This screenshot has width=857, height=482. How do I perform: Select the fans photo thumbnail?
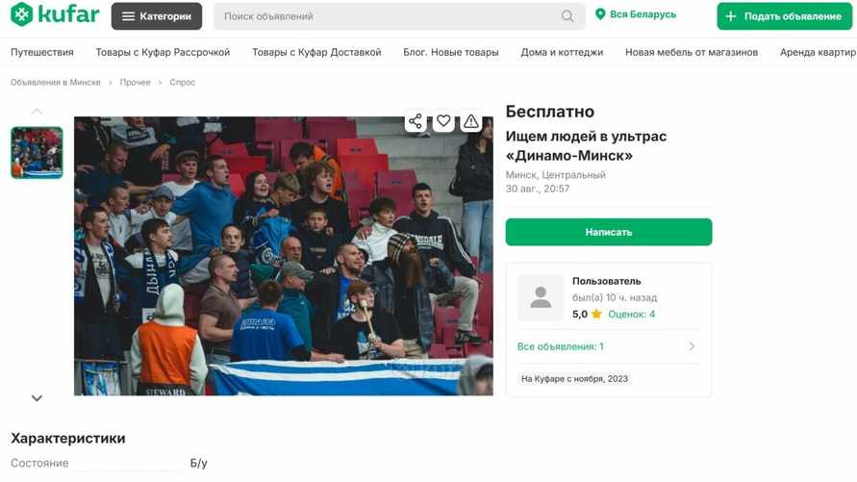point(37,152)
